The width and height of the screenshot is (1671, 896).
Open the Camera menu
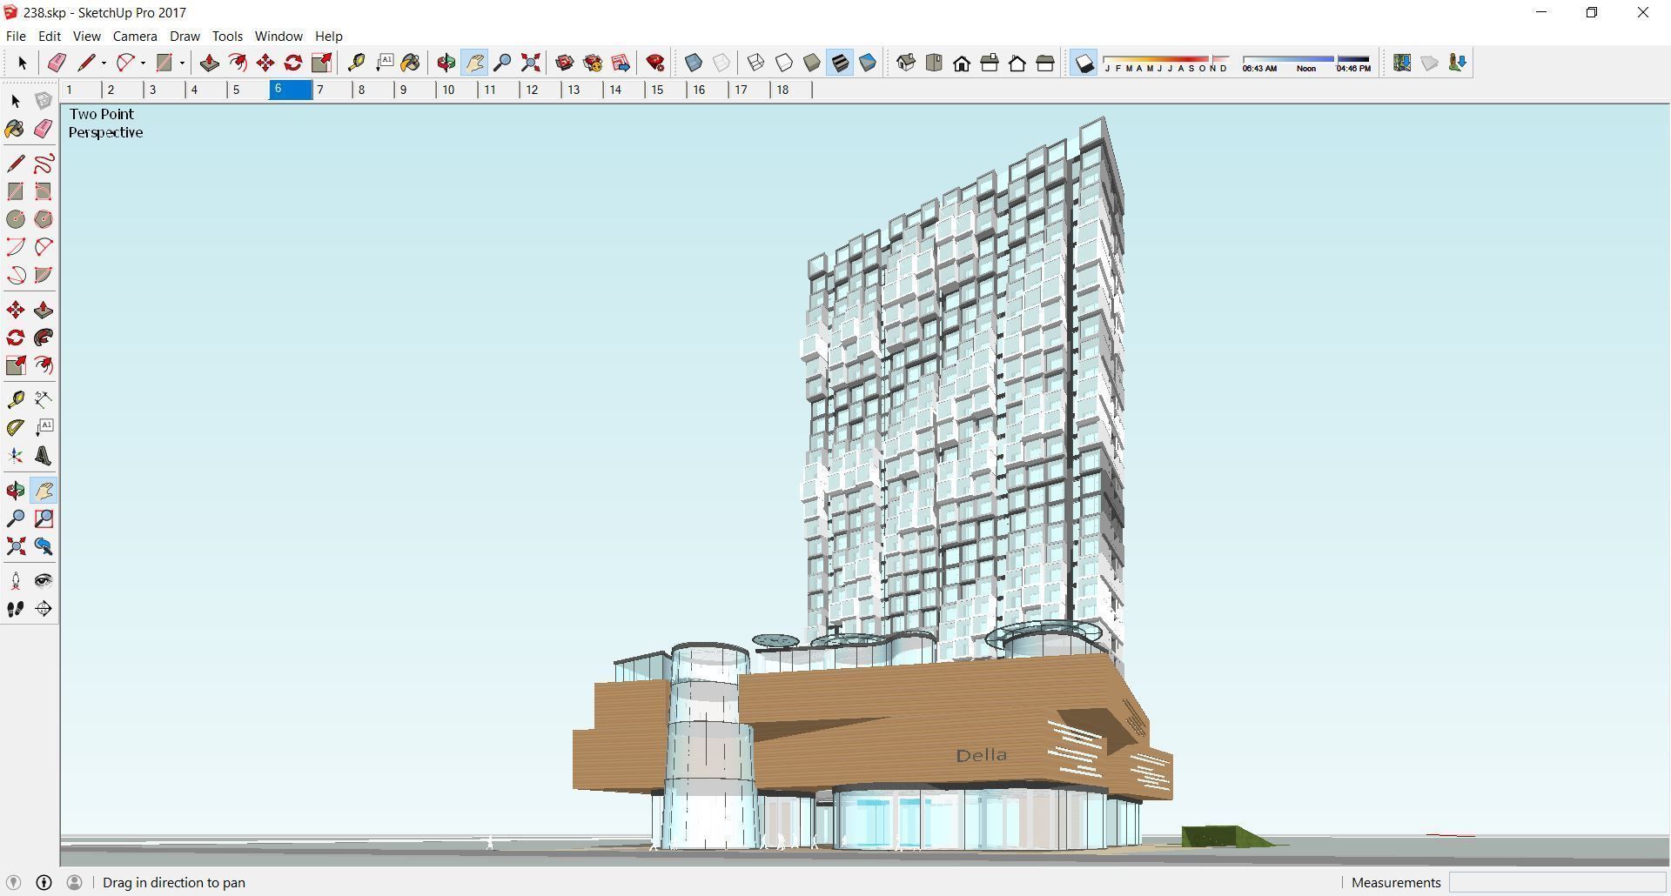tap(135, 37)
